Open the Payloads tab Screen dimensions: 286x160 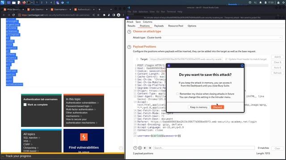click(159, 26)
